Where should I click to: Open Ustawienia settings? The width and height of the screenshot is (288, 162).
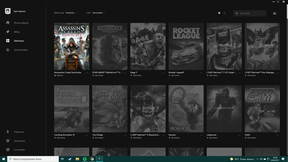[19, 141]
